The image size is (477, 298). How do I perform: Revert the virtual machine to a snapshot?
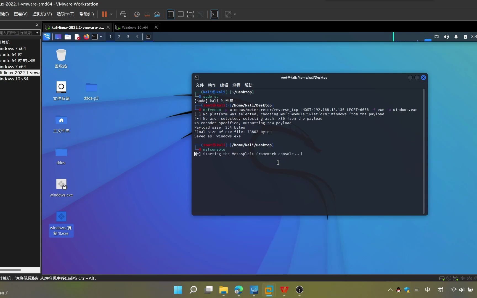[x=147, y=14]
